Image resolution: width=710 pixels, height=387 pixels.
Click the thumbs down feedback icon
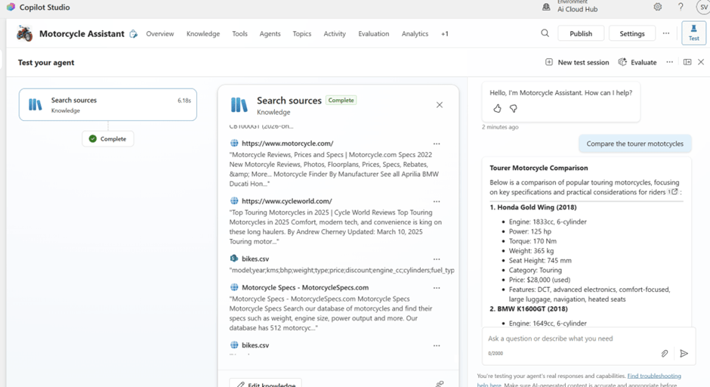514,109
